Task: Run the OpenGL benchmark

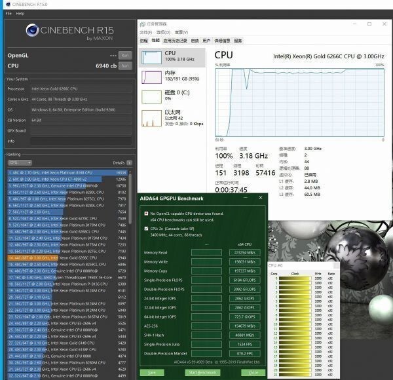Action: tap(124, 55)
